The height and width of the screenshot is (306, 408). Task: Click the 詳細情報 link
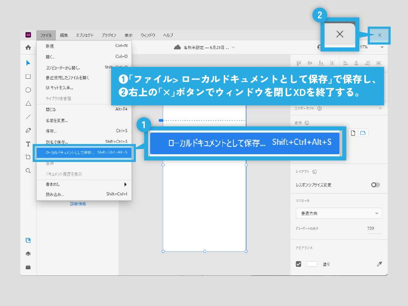click(78, 204)
